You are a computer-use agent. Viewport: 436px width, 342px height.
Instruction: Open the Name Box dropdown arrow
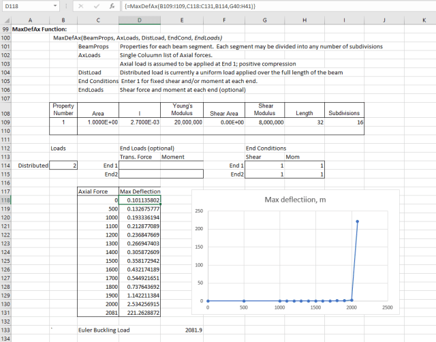[56, 5]
